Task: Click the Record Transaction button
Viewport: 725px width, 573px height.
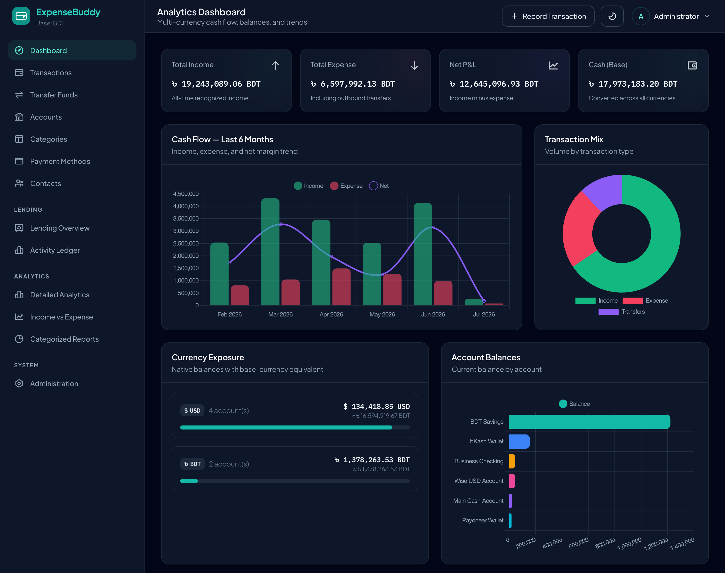Action: coord(548,16)
